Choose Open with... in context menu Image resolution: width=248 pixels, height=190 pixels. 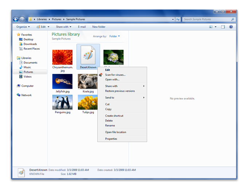[122, 79]
